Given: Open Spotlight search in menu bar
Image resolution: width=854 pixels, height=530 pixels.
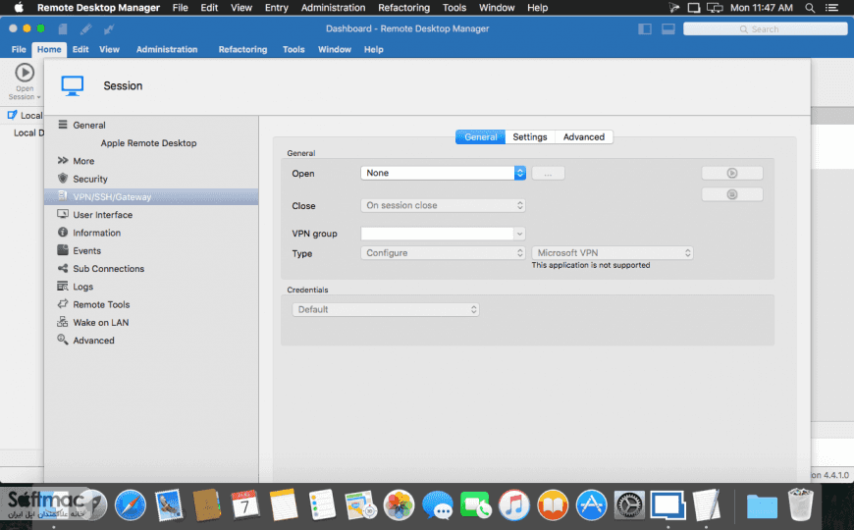Looking at the screenshot, I should [810, 8].
